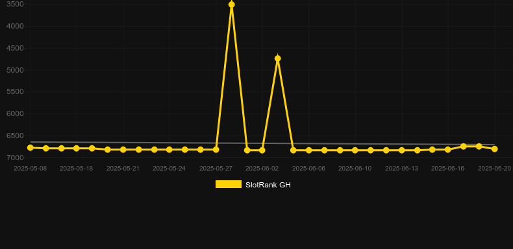Click the data point above the 2025-05-18 label
This screenshot has height=249, width=513.
pyautogui.click(x=77, y=148)
